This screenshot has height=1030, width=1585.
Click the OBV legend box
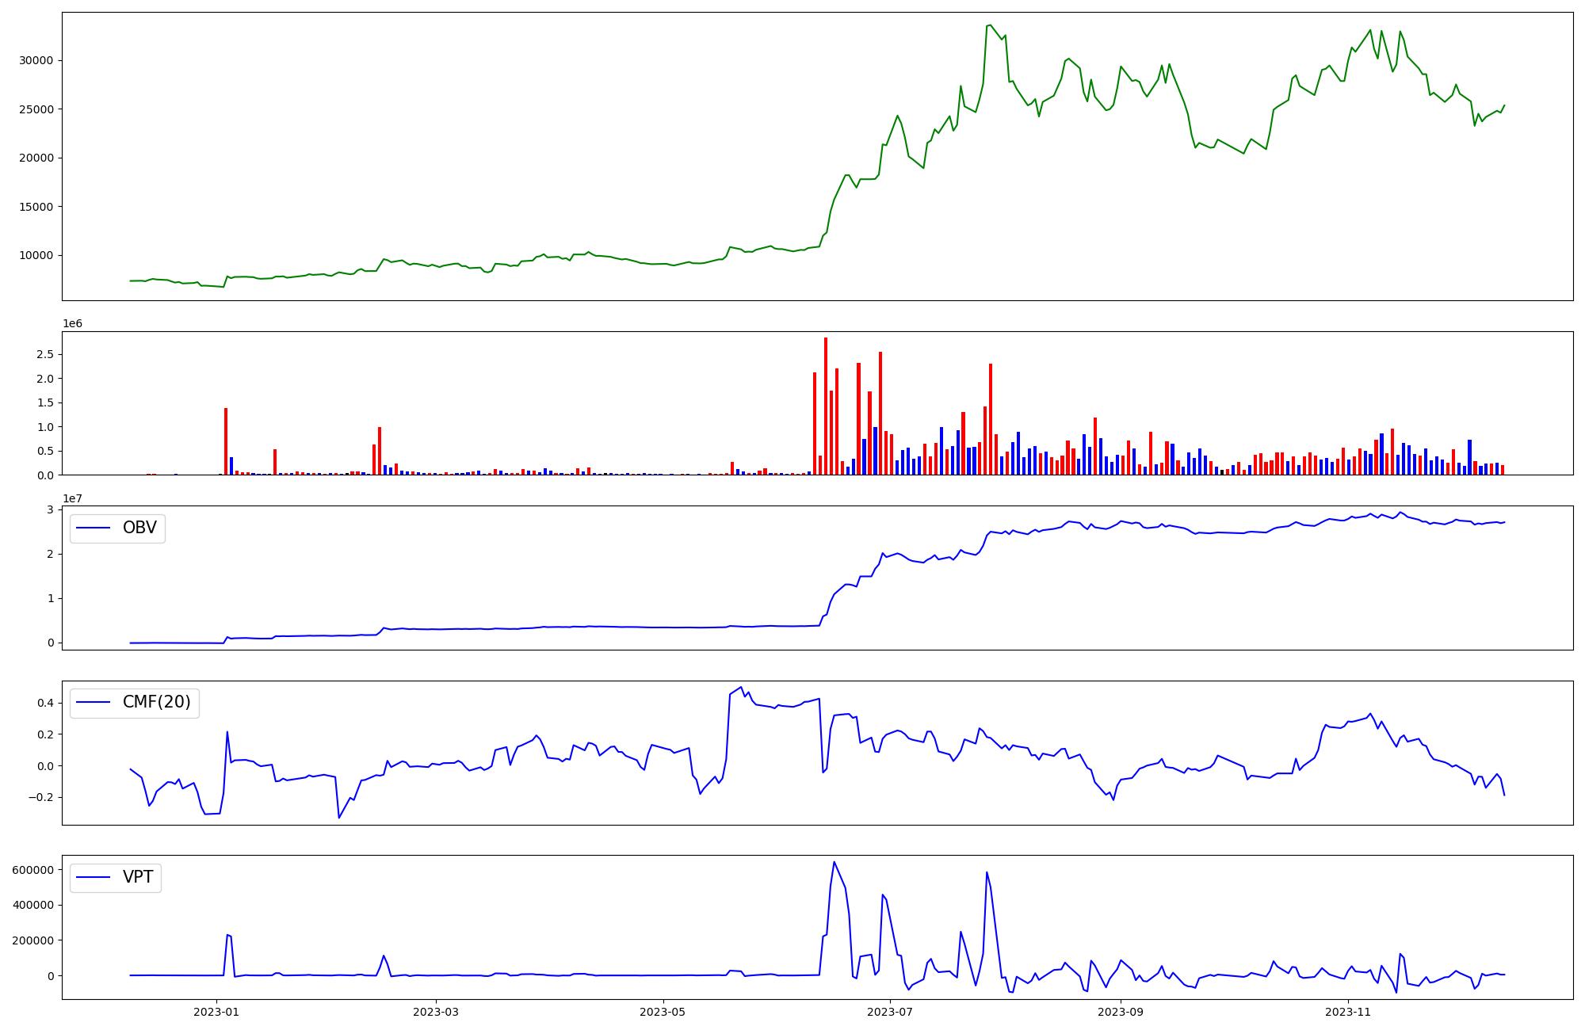[117, 528]
